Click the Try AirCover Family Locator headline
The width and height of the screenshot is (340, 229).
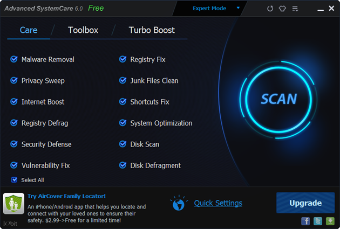pos(66,196)
